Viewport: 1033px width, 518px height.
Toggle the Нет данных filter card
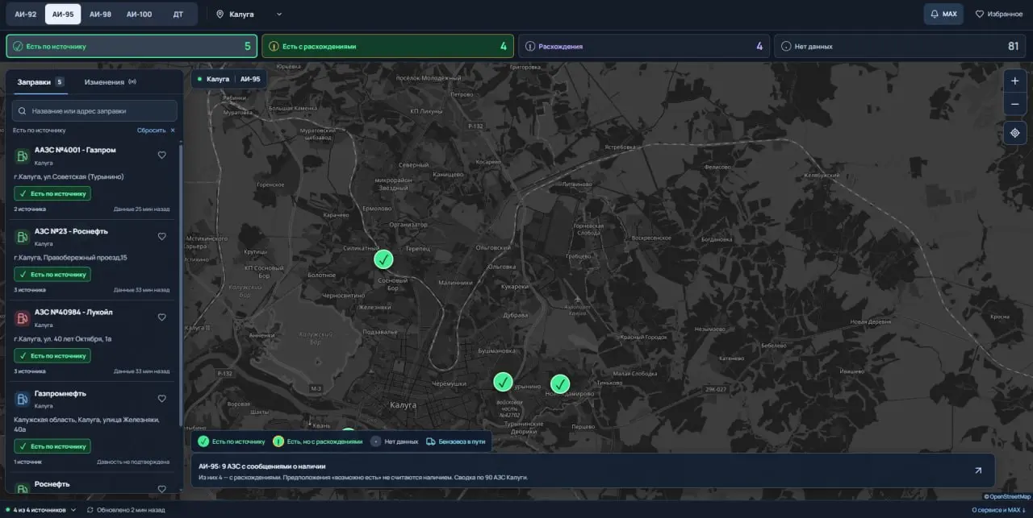(900, 46)
